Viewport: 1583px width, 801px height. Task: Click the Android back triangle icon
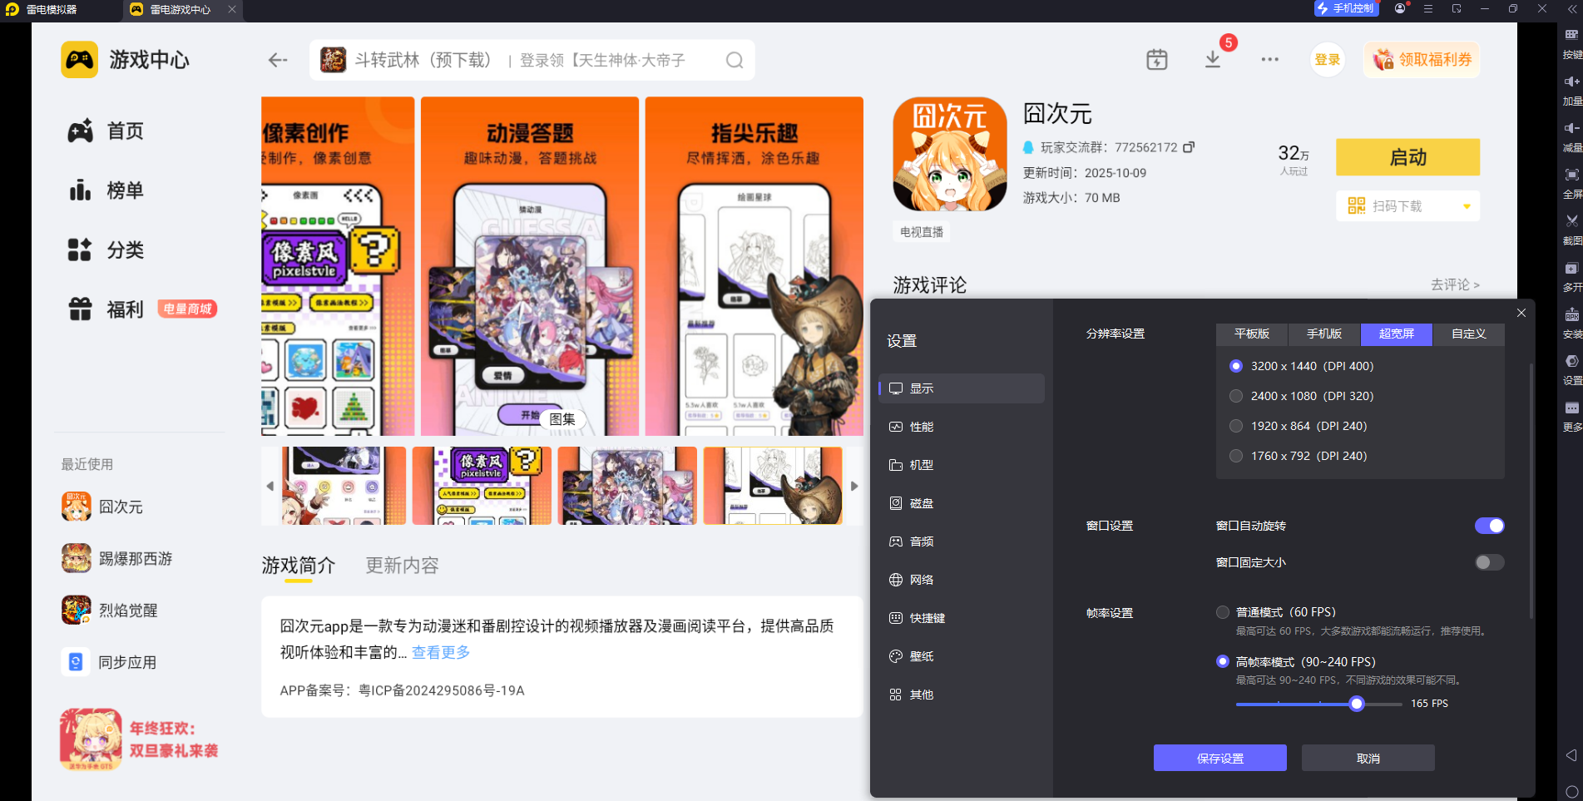click(1571, 755)
